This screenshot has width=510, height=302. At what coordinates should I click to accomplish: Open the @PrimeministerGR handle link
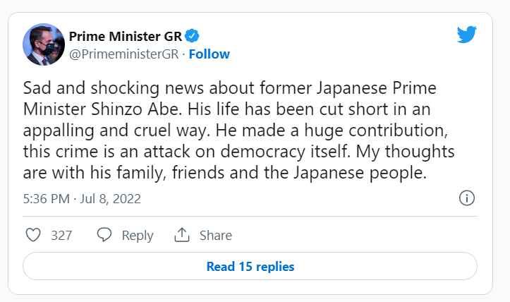point(123,54)
